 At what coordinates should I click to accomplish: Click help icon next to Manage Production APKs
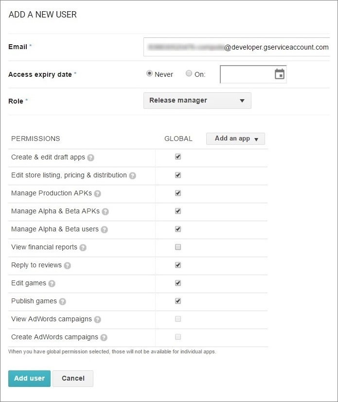(x=98, y=193)
